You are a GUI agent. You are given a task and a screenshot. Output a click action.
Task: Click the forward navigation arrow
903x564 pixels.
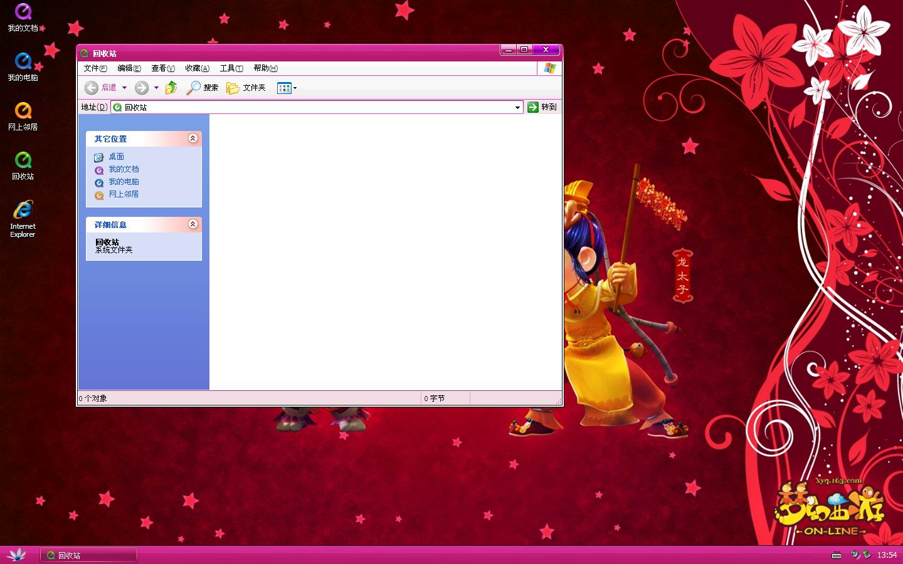tap(142, 88)
